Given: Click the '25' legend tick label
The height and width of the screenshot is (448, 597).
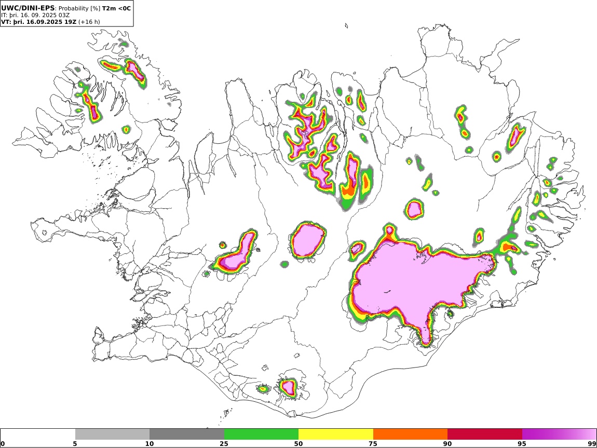Looking at the screenshot, I should pos(224,444).
